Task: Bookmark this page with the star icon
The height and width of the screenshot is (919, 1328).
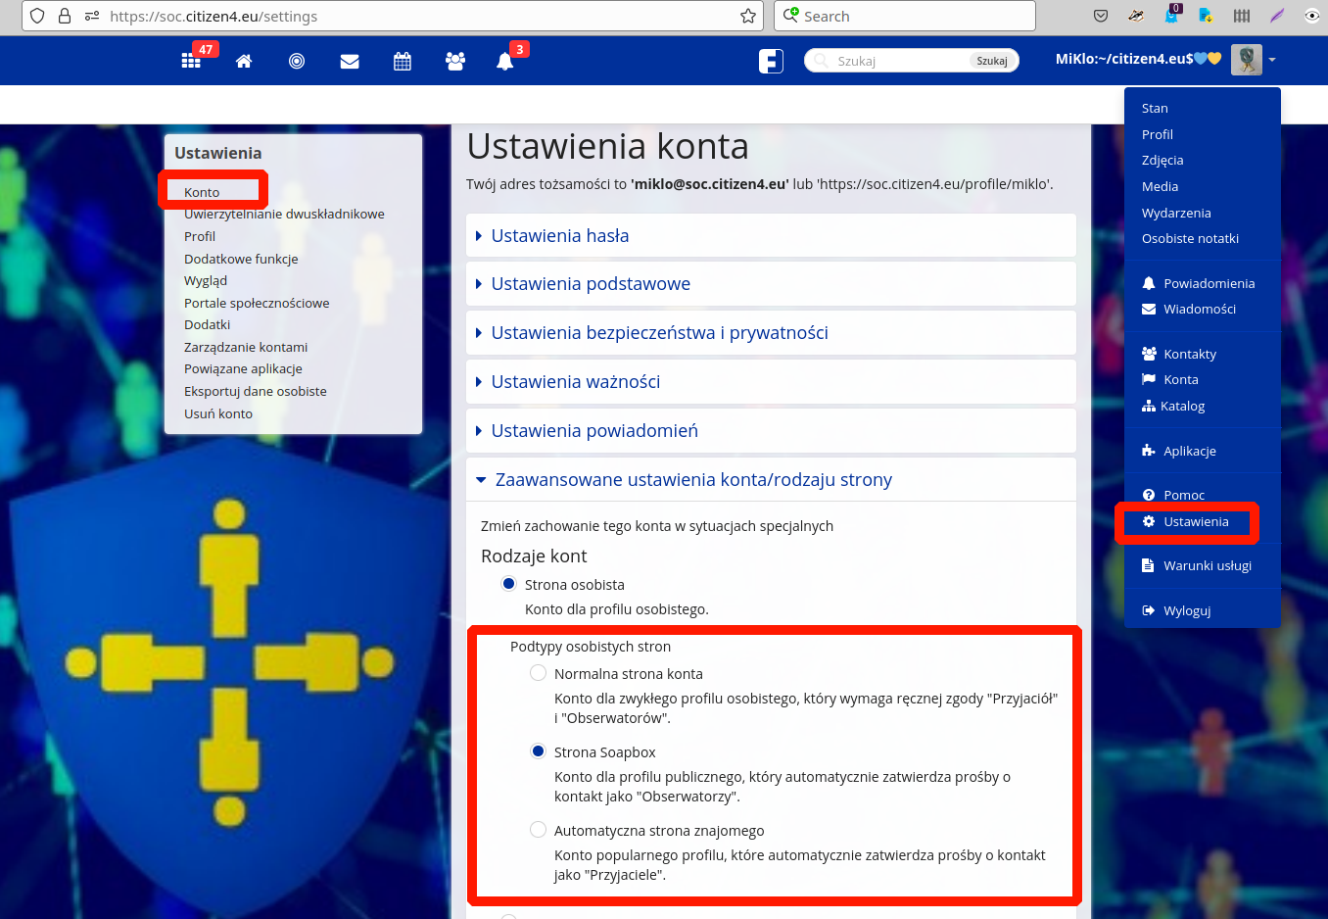Action: tap(748, 16)
